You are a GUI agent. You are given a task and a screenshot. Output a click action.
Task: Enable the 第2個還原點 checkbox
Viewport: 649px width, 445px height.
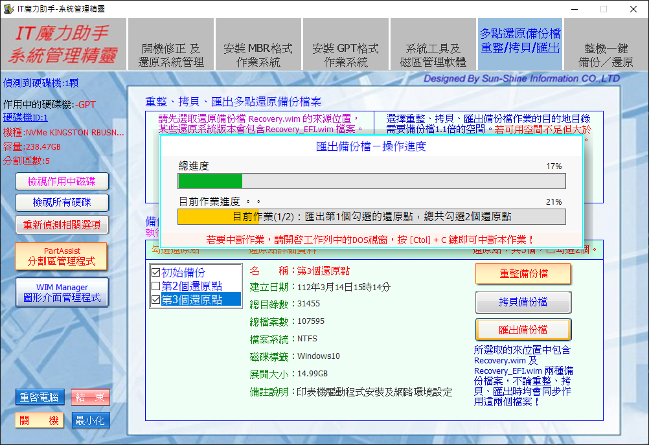[155, 286]
